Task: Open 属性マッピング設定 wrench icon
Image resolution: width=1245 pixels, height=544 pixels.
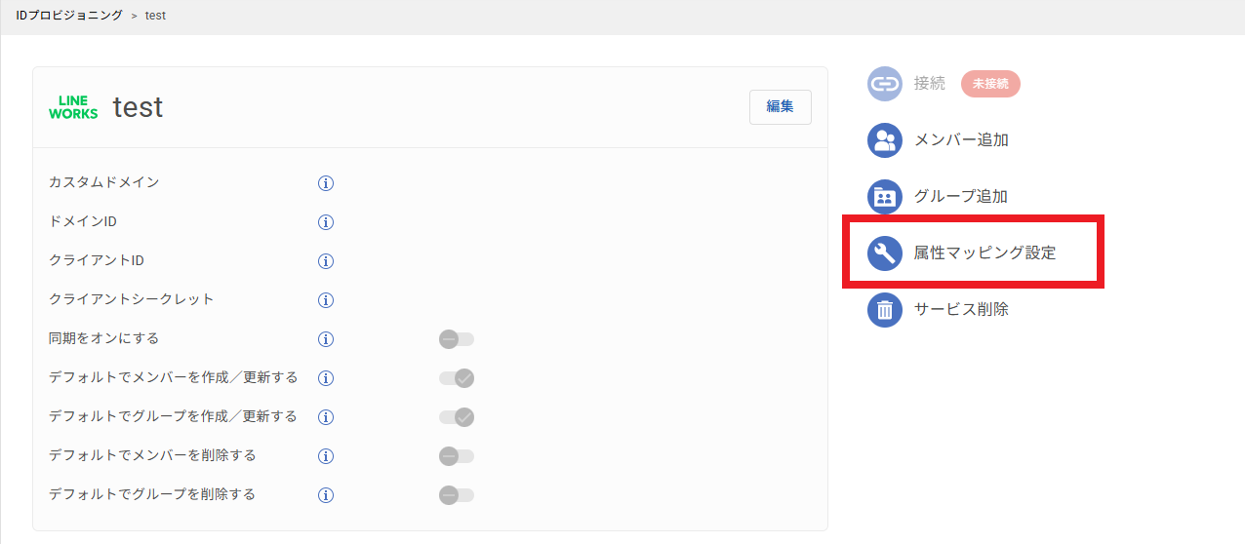Action: pyautogui.click(x=885, y=253)
